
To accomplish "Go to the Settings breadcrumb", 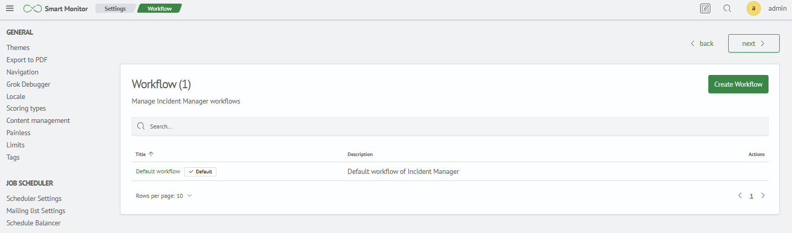I will (x=115, y=9).
